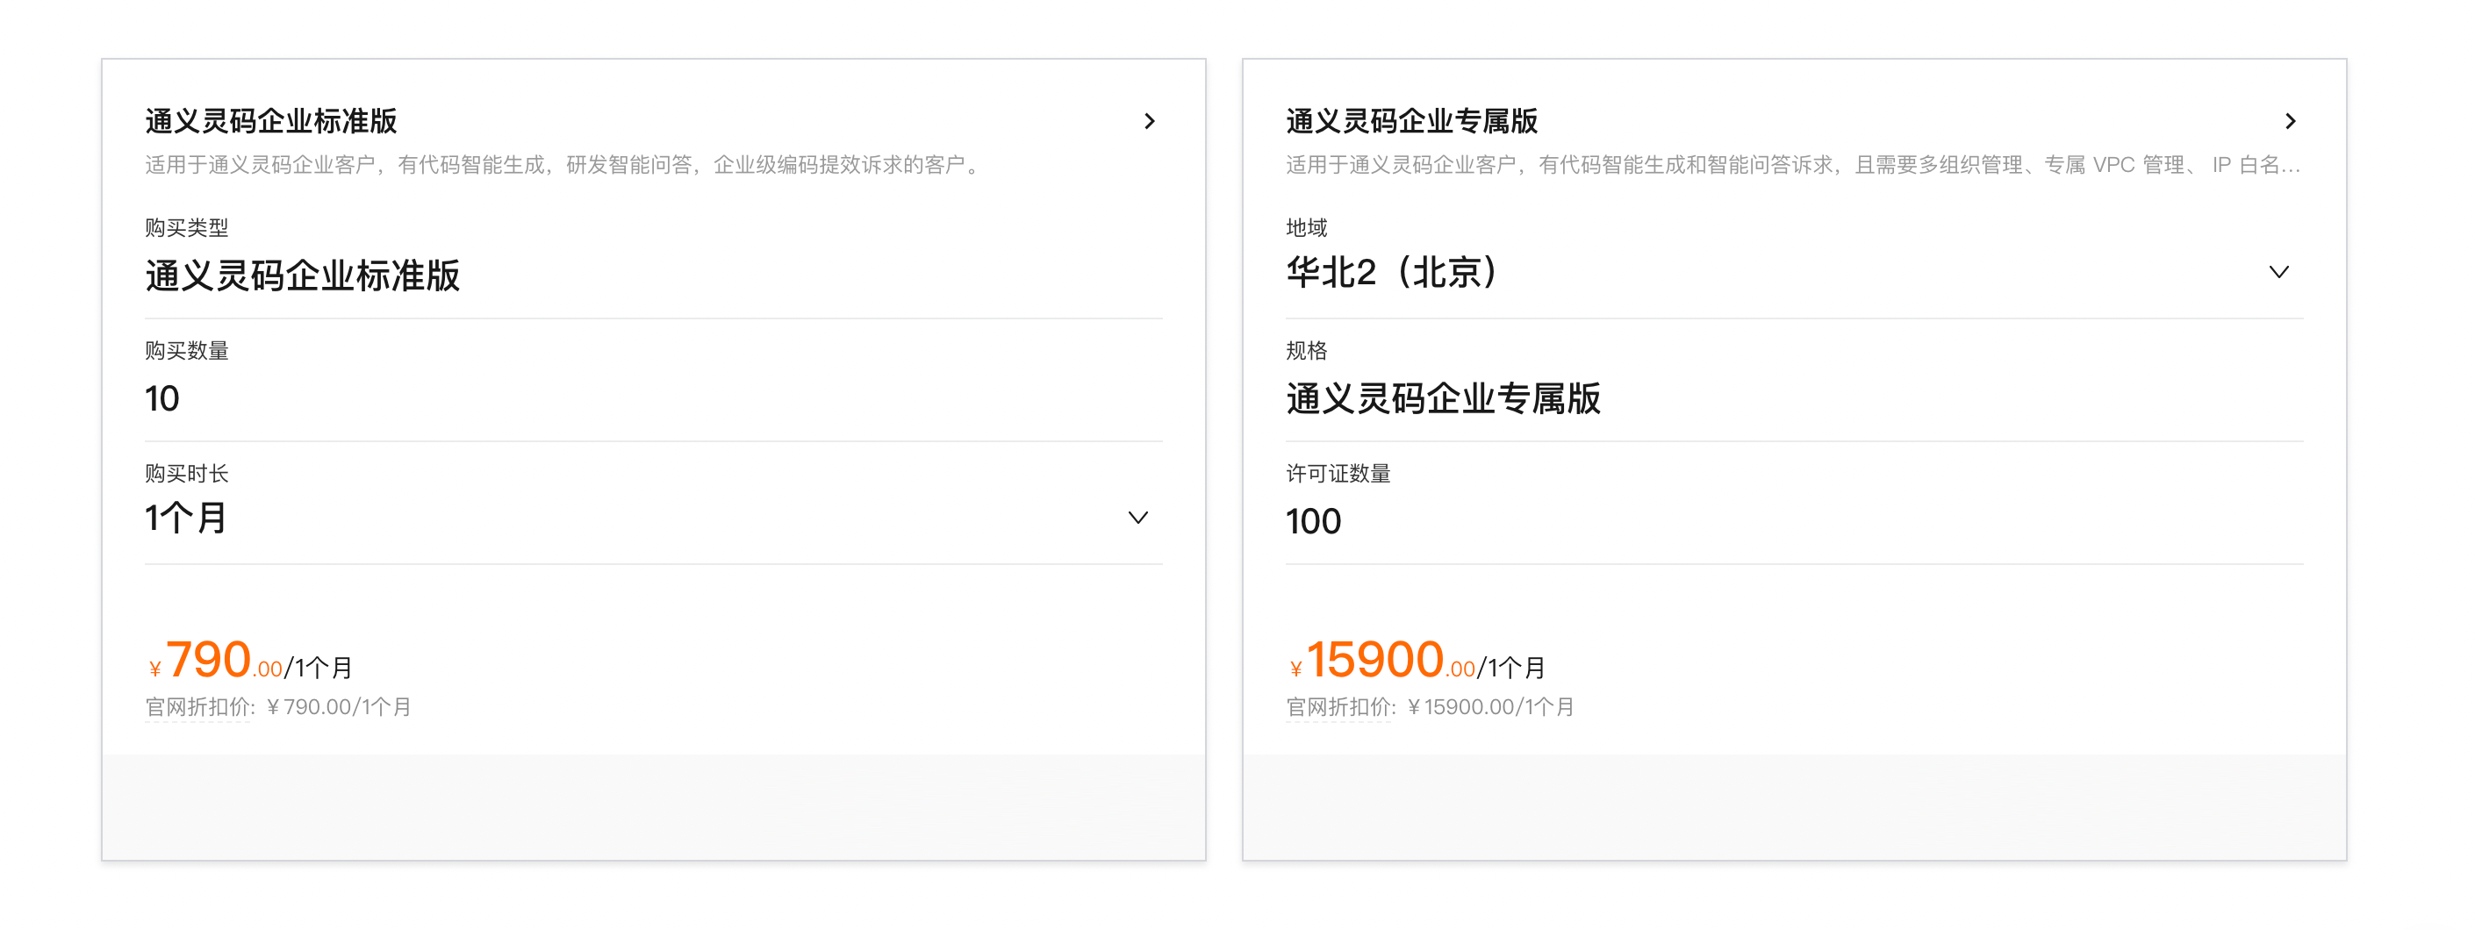Click the 华北2（北京） region text

1394,273
